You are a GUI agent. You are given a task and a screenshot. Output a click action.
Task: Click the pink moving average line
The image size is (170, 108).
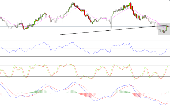80,9
